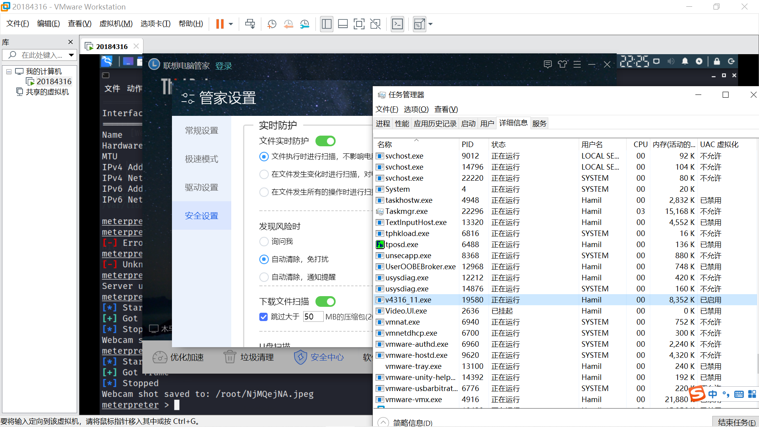The width and height of the screenshot is (759, 427).
Task: Click send Ctrl+Alt+Del icon
Action: (250, 24)
